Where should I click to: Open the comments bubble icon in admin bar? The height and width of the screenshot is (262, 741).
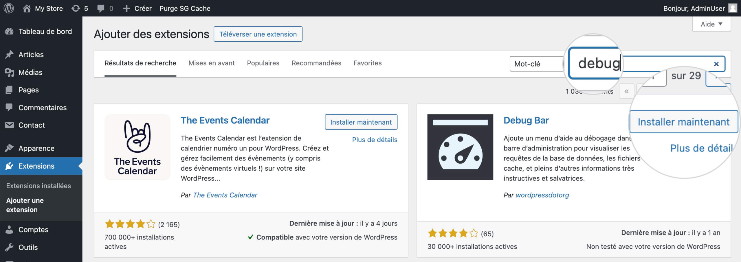click(x=100, y=8)
